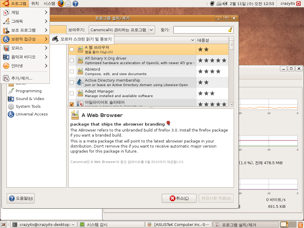
Task: Click the sort arrow in program column header
Action: click(x=192, y=40)
